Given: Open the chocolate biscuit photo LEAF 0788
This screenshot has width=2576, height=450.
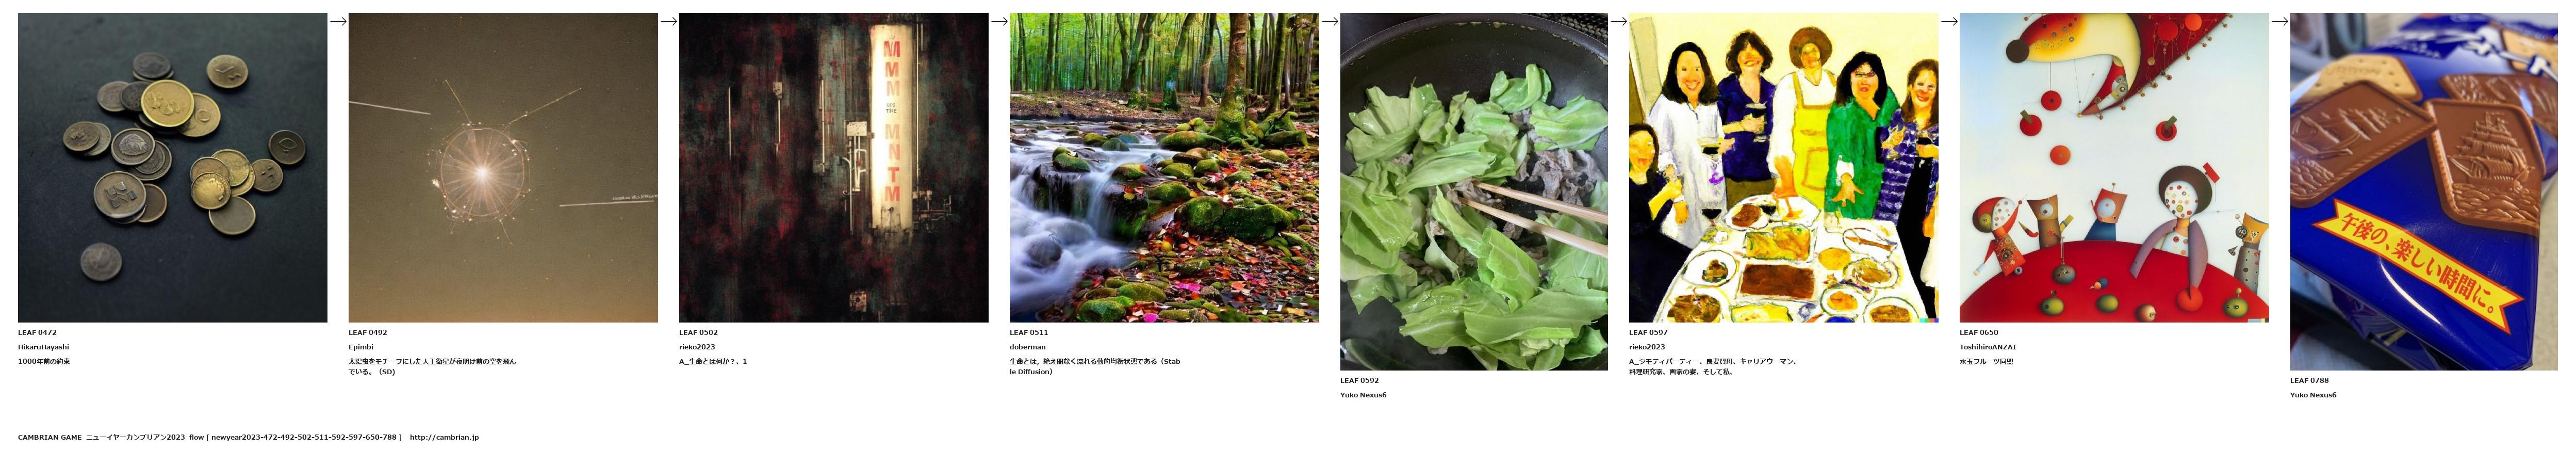Looking at the screenshot, I should click(x=2424, y=191).
